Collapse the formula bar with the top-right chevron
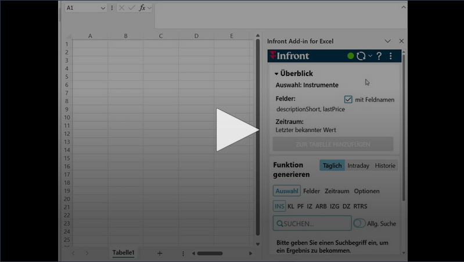 click(x=404, y=7)
